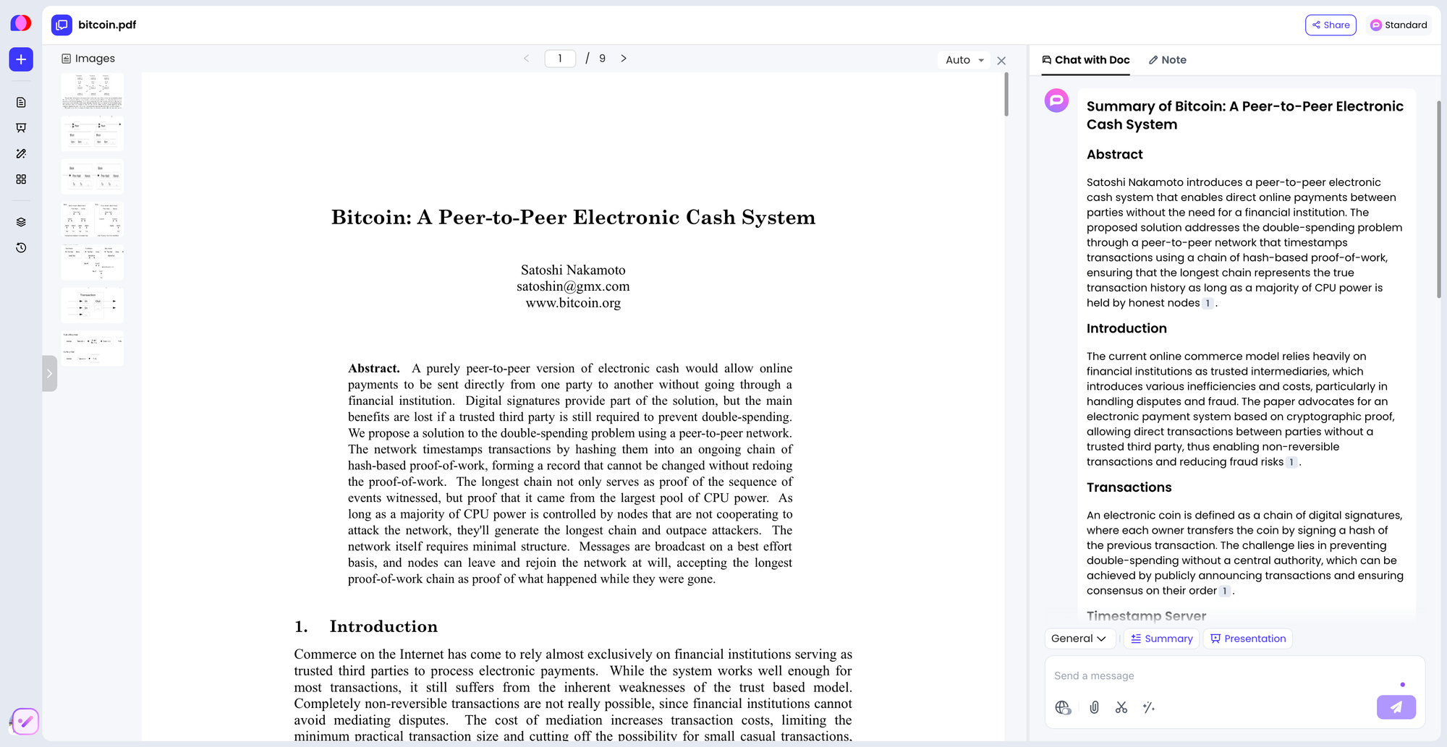Open the General mode dropdown
Viewport: 1447px width, 747px height.
click(1078, 639)
